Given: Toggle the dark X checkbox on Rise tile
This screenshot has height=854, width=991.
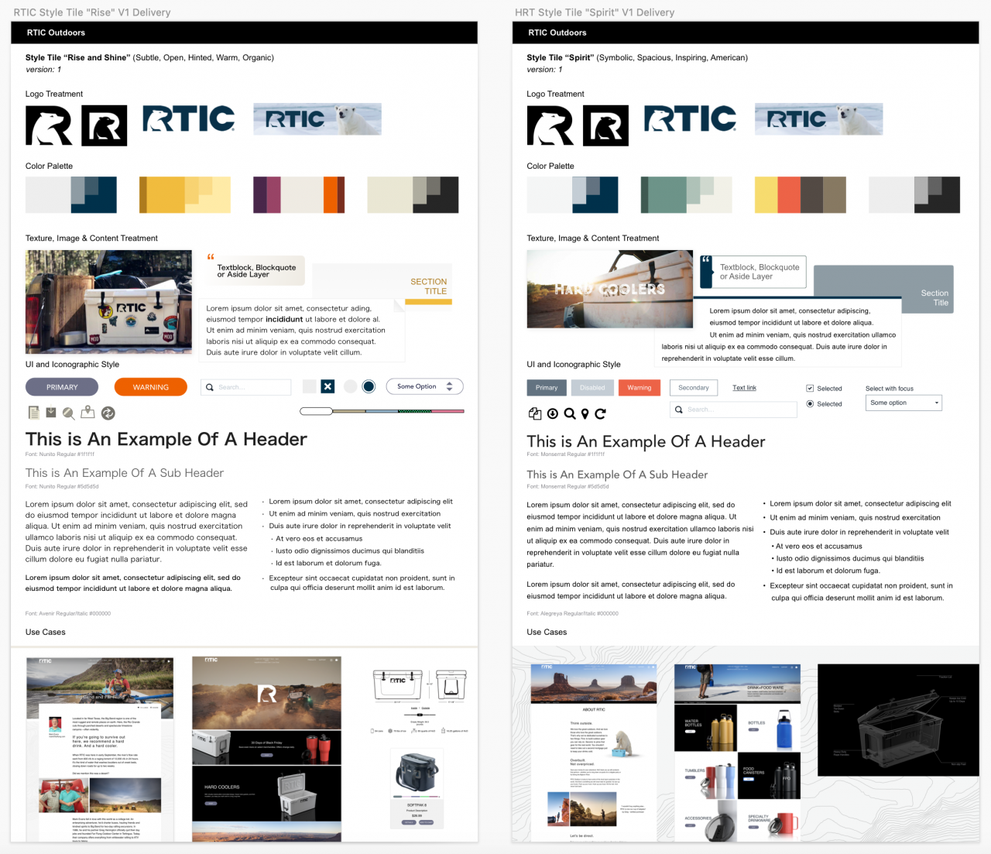Looking at the screenshot, I should (327, 386).
